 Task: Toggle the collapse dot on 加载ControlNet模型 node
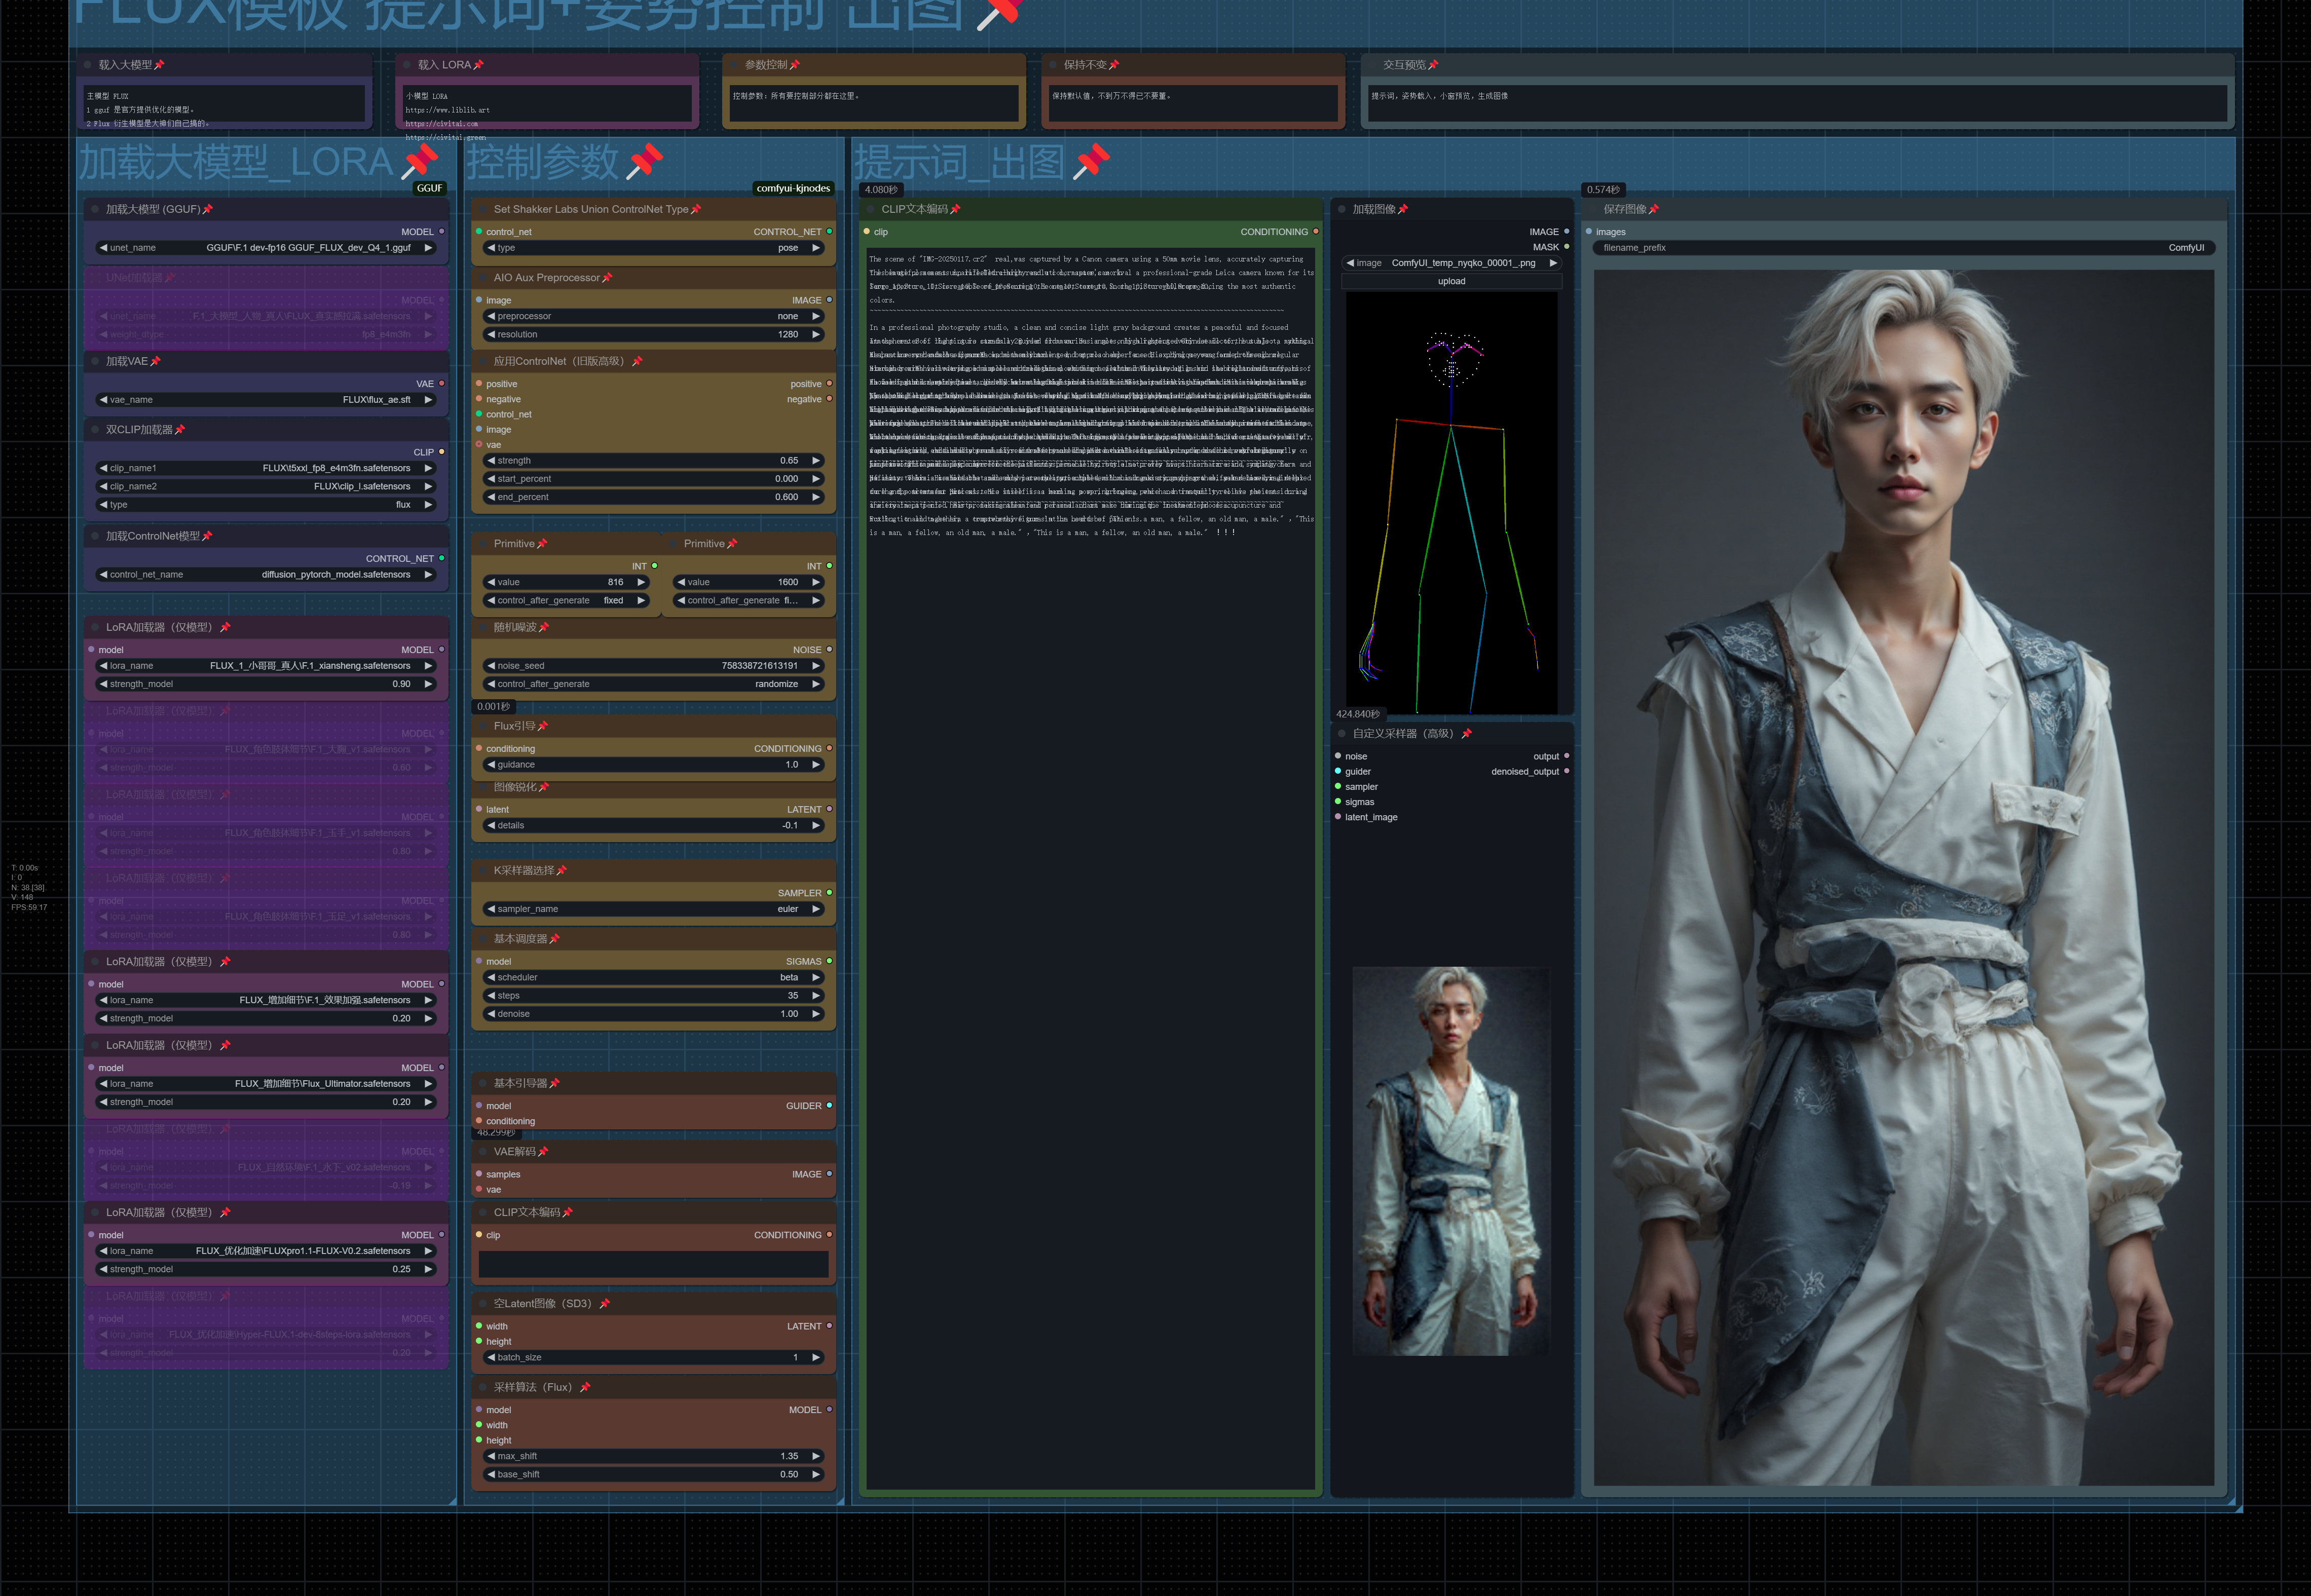coord(94,536)
